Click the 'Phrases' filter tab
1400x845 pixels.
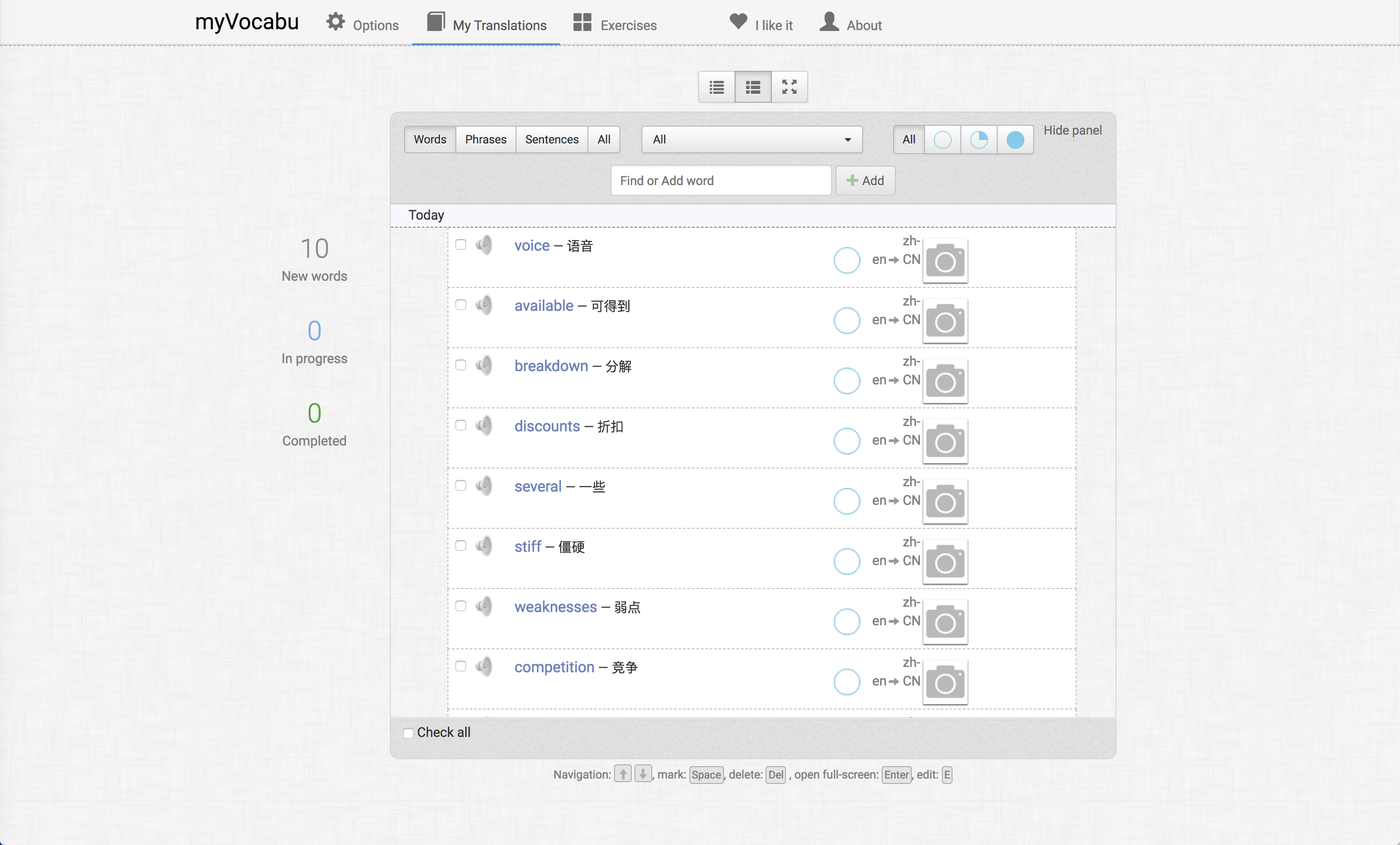tap(486, 140)
